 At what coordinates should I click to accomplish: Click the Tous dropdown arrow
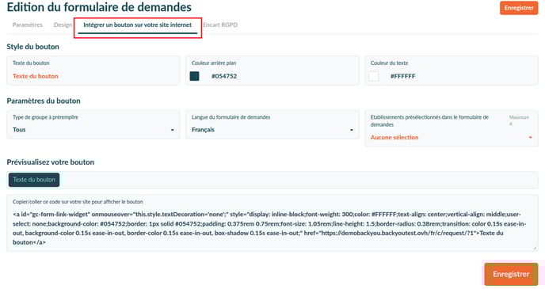(173, 130)
